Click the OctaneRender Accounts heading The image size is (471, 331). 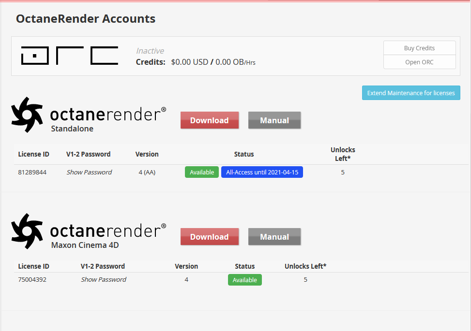point(86,18)
